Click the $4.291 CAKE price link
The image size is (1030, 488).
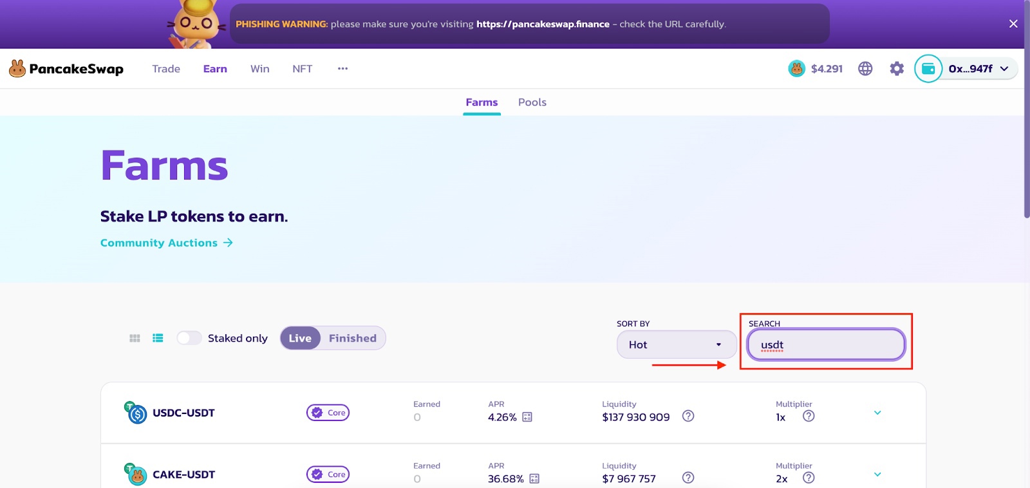point(827,69)
